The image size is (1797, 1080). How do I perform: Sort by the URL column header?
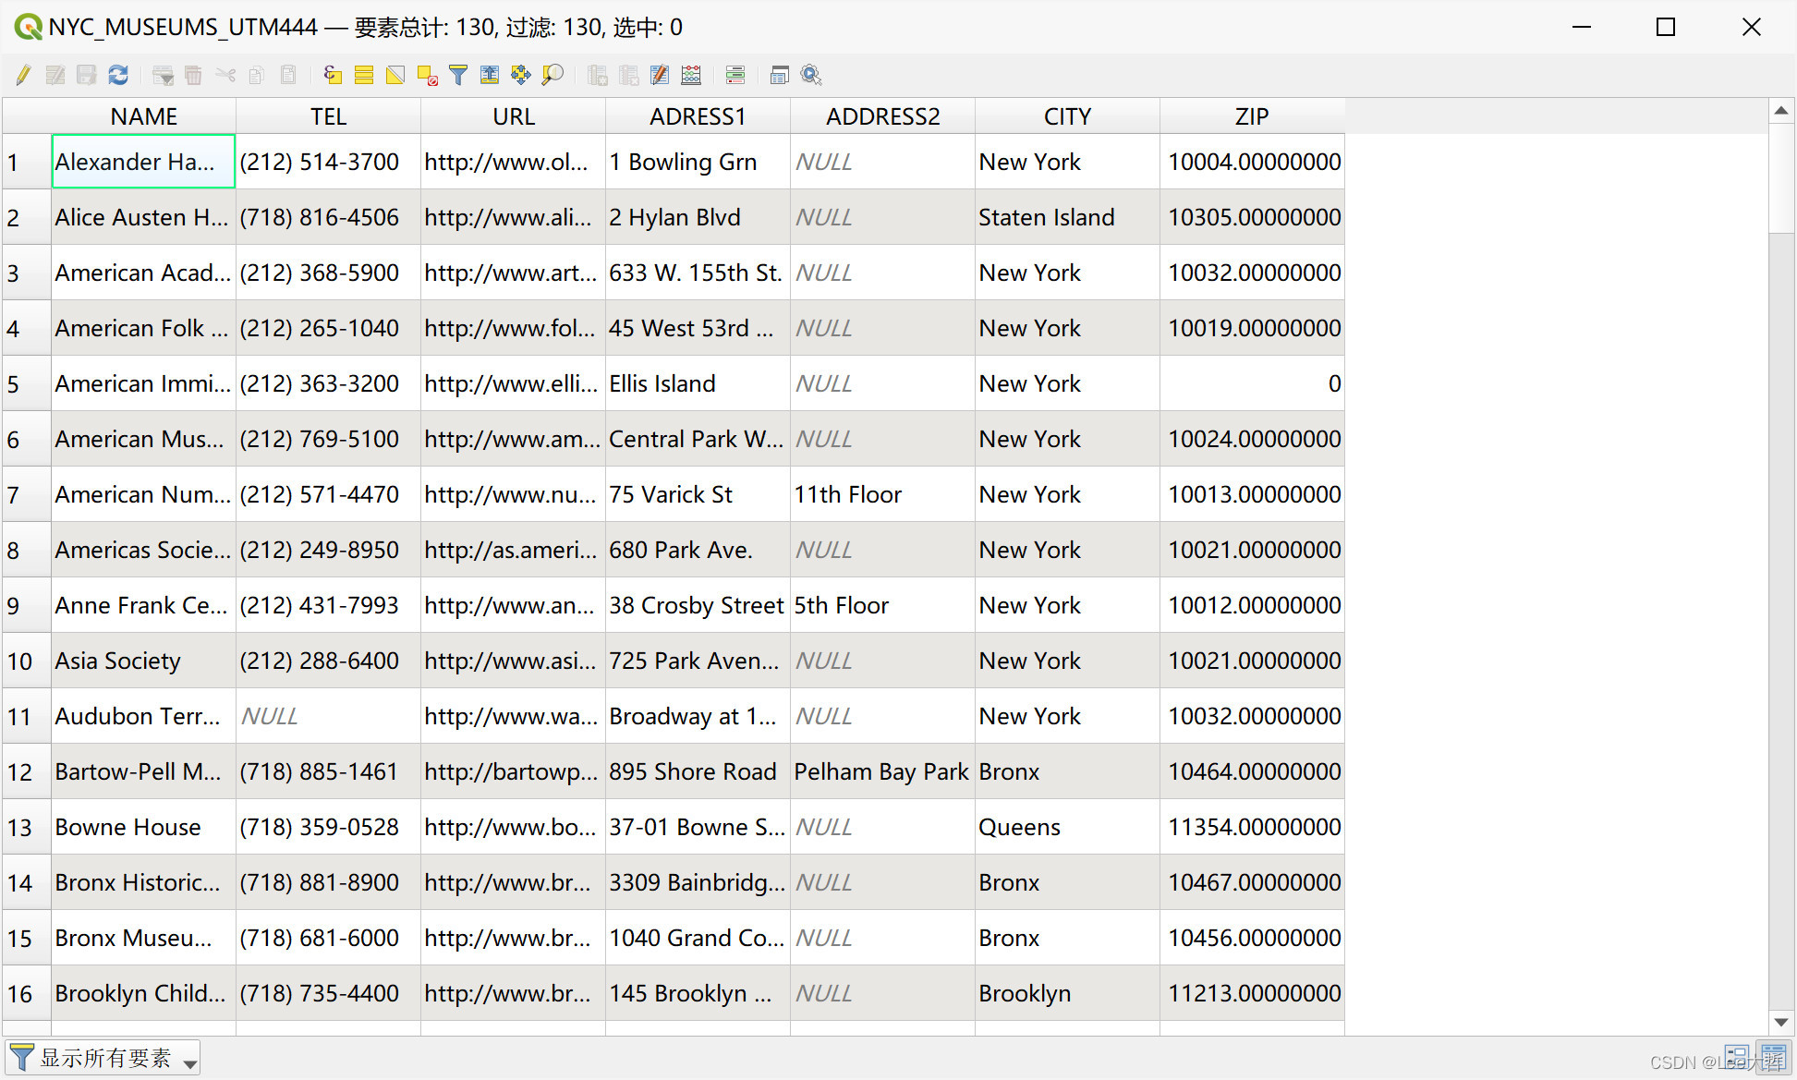pyautogui.click(x=513, y=116)
